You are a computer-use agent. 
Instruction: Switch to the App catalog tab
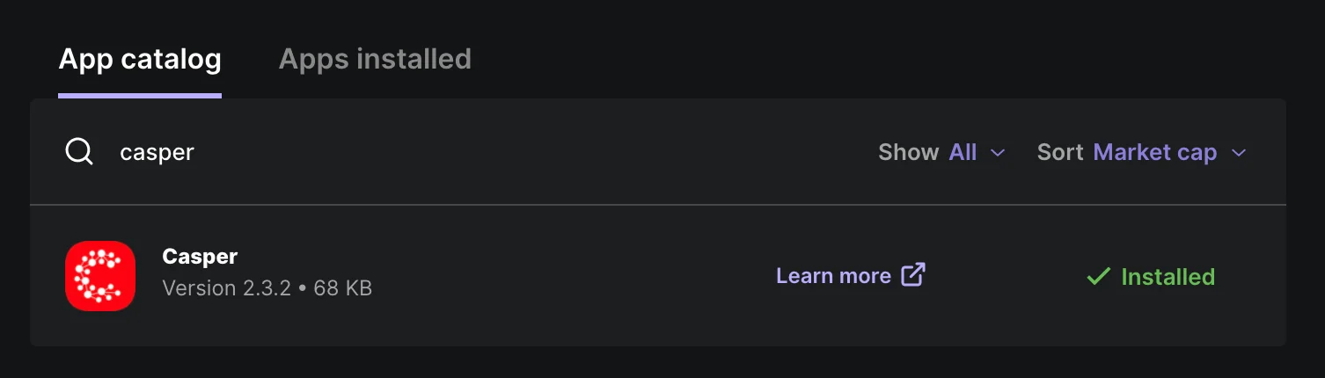pyautogui.click(x=140, y=60)
